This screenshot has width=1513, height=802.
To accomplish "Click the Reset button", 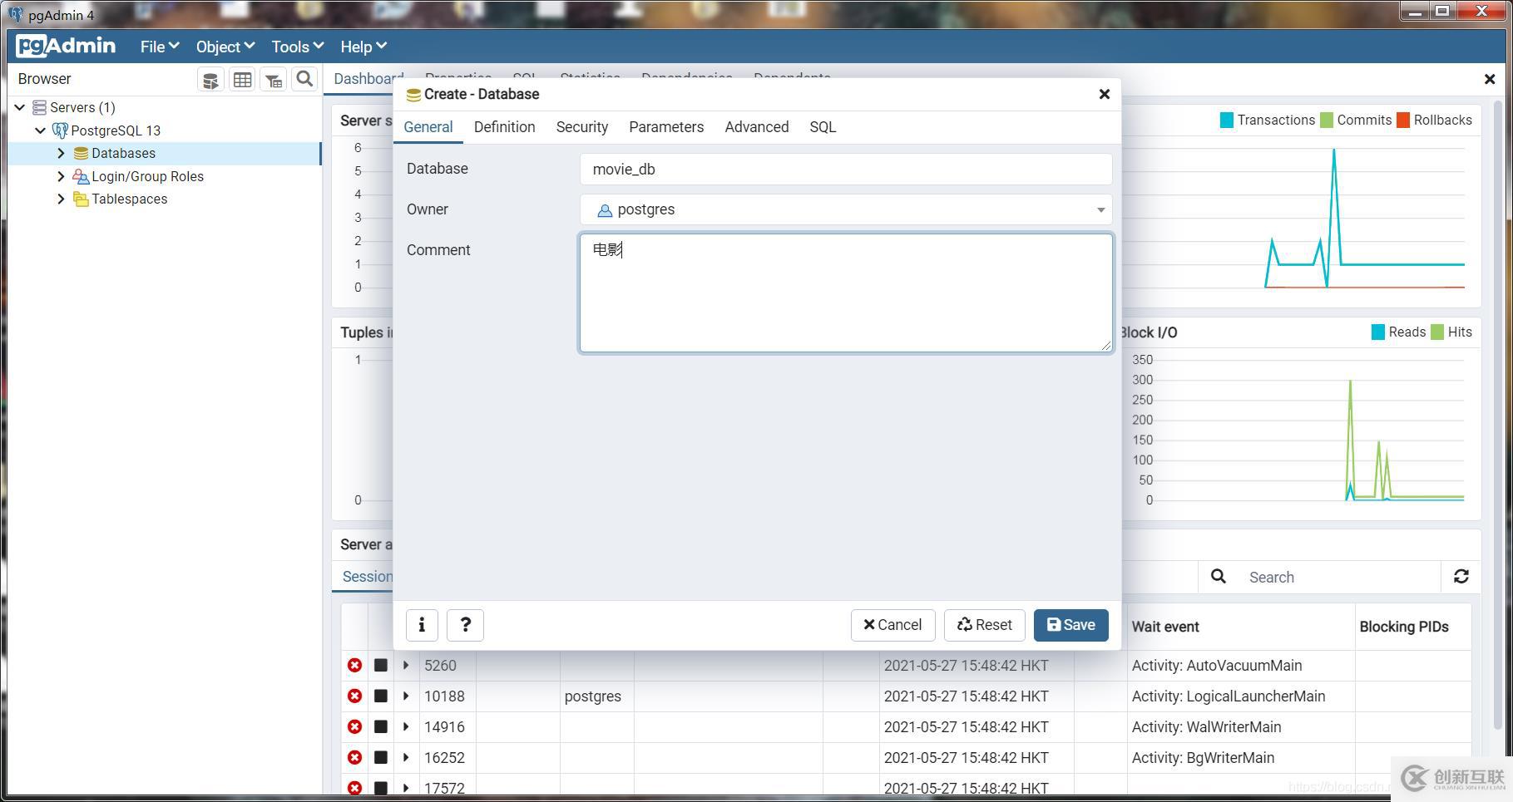I will tap(984, 625).
